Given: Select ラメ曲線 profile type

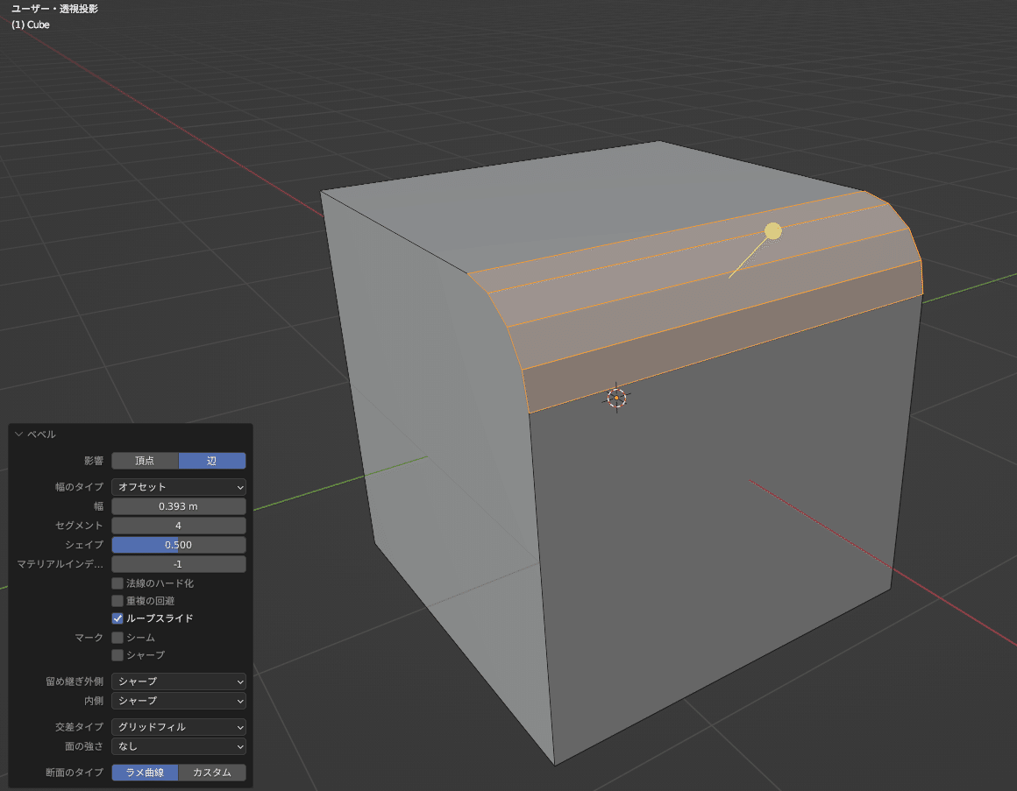Looking at the screenshot, I should [x=145, y=773].
